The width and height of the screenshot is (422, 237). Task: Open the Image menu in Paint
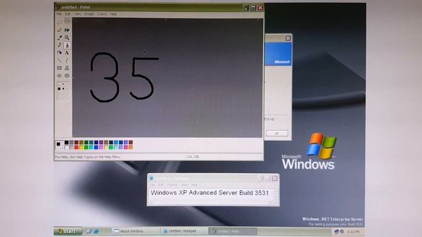click(x=89, y=14)
